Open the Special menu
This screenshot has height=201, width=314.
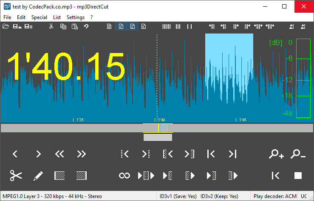point(39,17)
